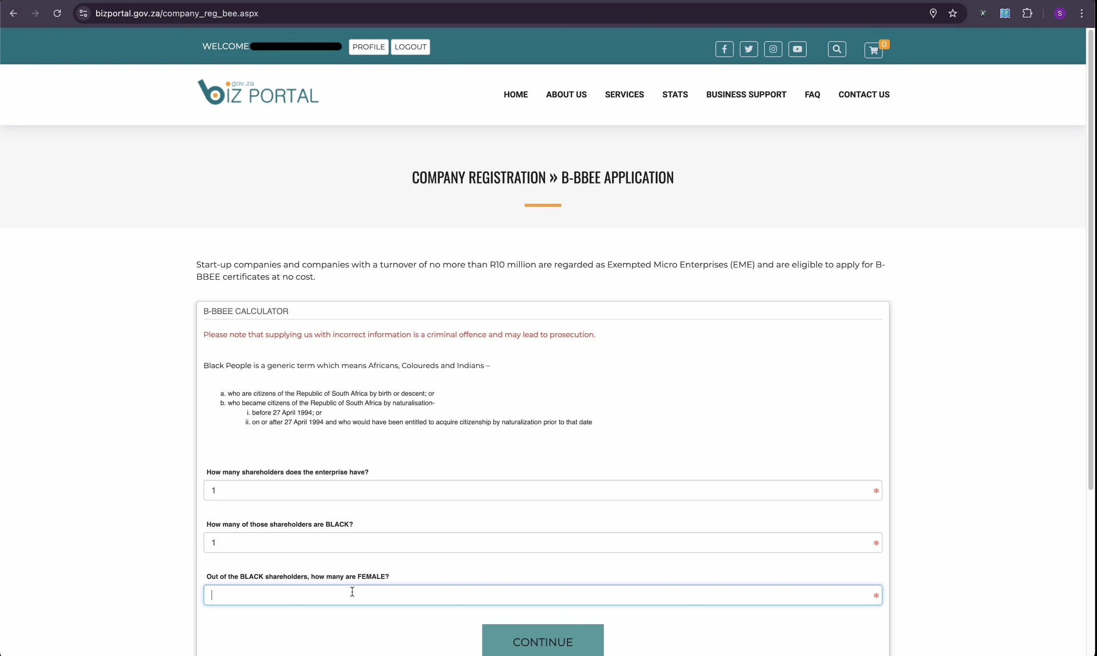
Task: Open the YouTube social icon
Action: (x=797, y=49)
